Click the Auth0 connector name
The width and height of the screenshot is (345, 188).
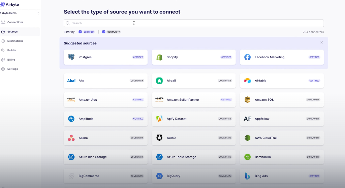pyautogui.click(x=171, y=138)
